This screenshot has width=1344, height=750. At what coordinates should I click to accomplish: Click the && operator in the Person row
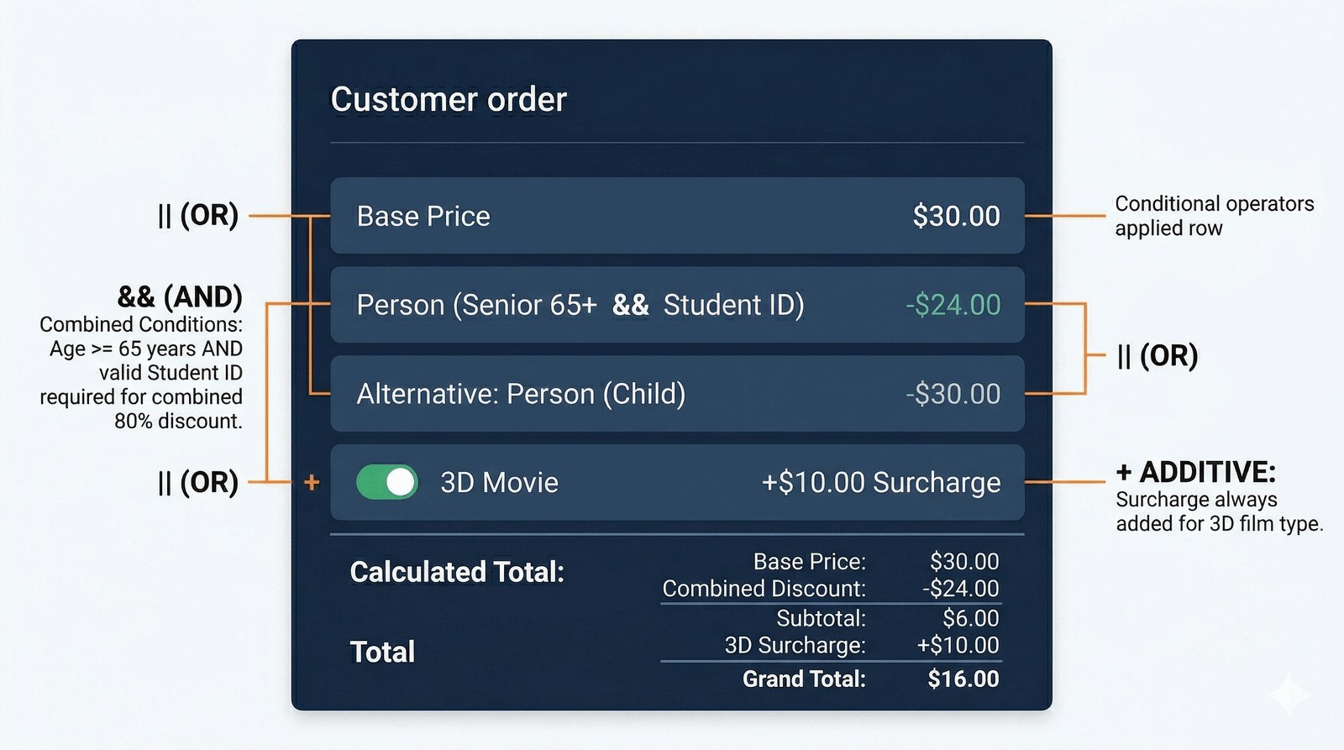tap(630, 305)
